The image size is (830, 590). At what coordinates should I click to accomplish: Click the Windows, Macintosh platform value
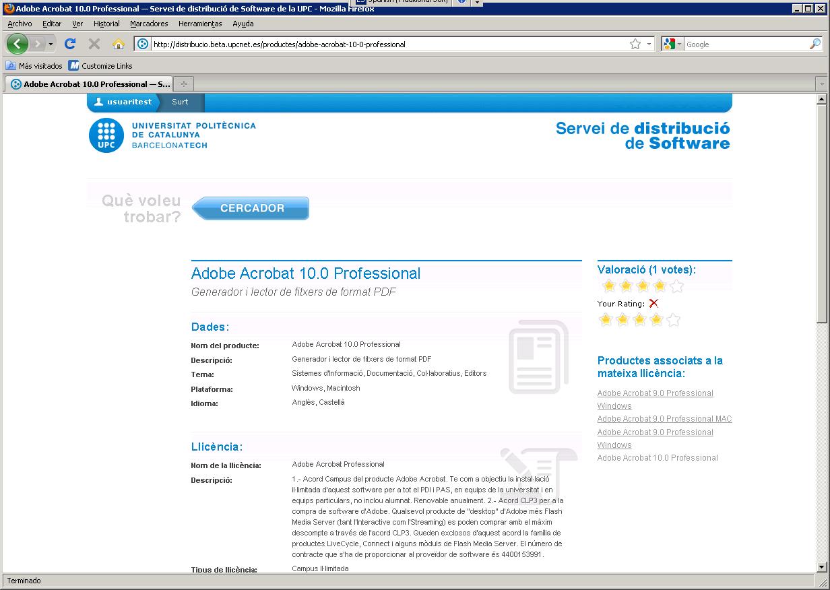point(326,388)
